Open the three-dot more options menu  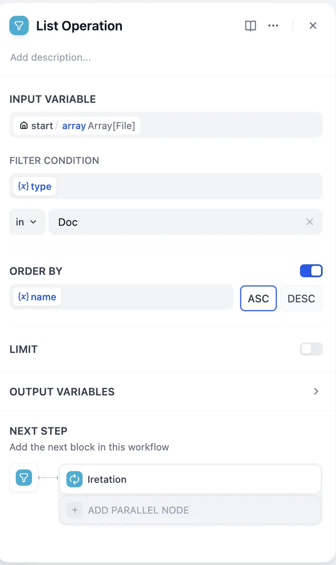tap(273, 26)
